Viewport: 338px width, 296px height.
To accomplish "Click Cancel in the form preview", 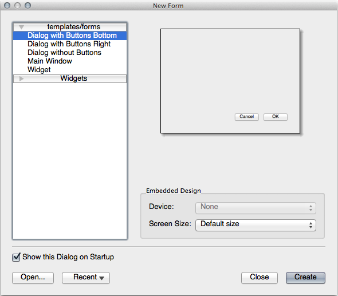I will coord(246,117).
